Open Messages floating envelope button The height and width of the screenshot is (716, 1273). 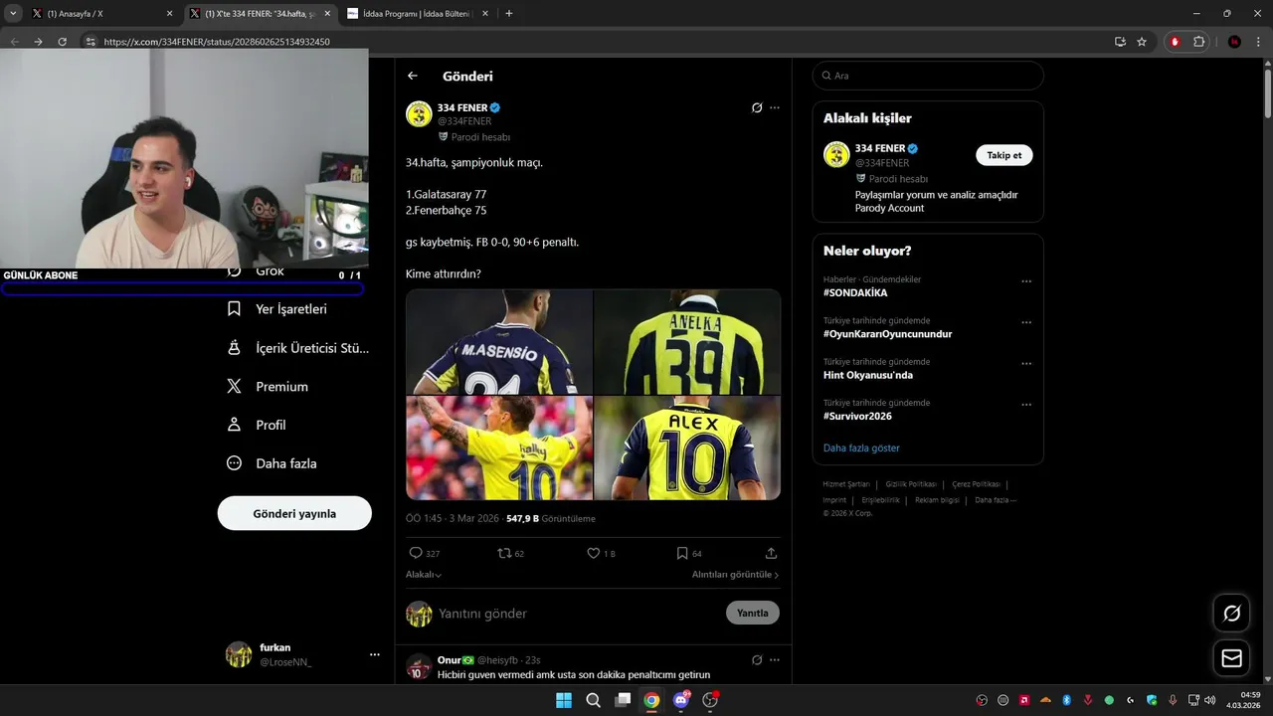tap(1231, 658)
